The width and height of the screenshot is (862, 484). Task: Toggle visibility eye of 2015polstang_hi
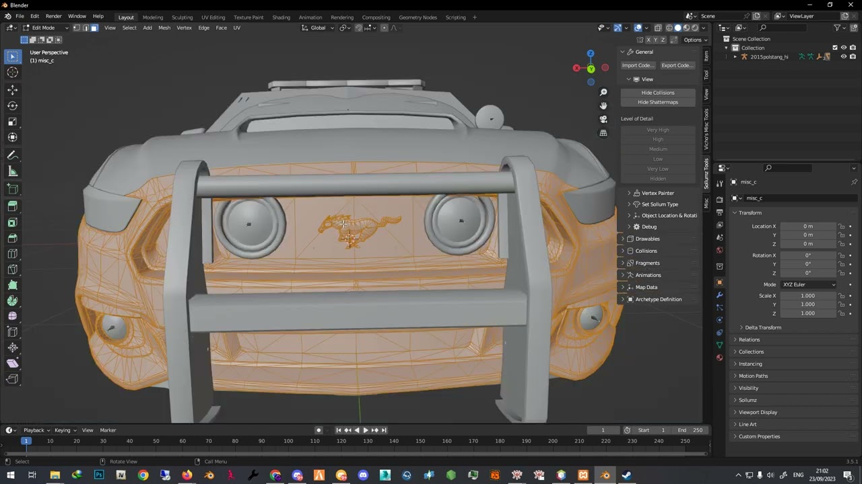pos(844,56)
